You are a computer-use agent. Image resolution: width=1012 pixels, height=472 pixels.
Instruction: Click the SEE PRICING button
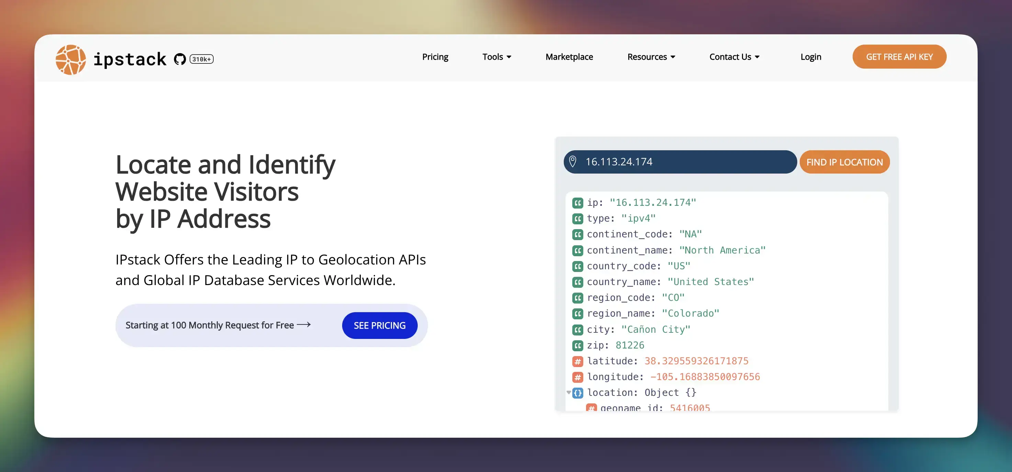click(x=380, y=326)
